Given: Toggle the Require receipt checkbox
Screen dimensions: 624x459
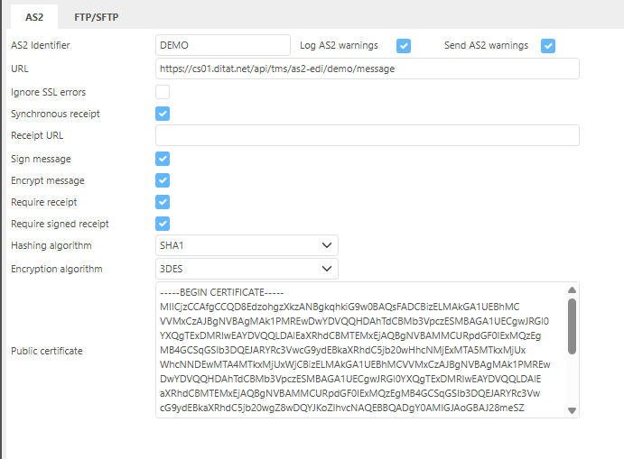Looking at the screenshot, I should point(163,202).
